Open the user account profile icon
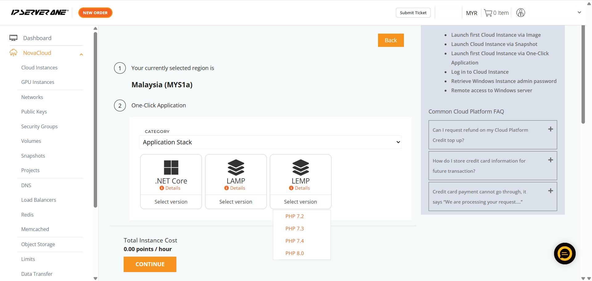592x281 pixels. pos(520,13)
